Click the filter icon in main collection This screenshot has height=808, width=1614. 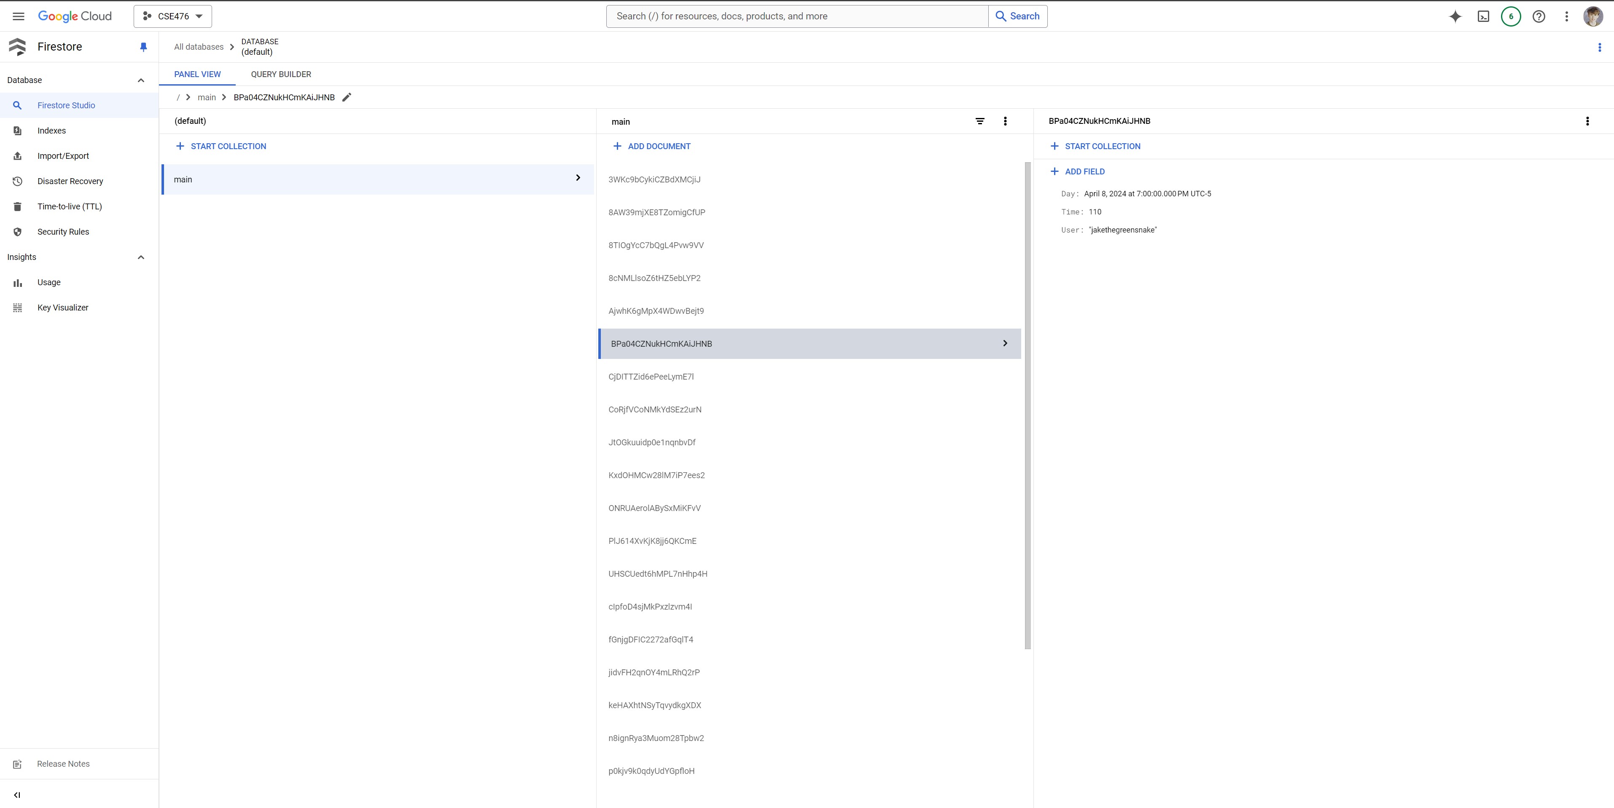coord(980,121)
